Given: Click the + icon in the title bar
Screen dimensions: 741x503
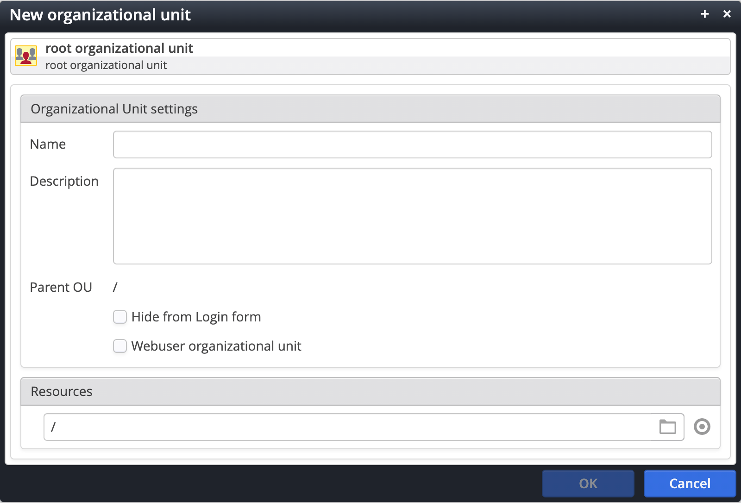Looking at the screenshot, I should click(704, 14).
